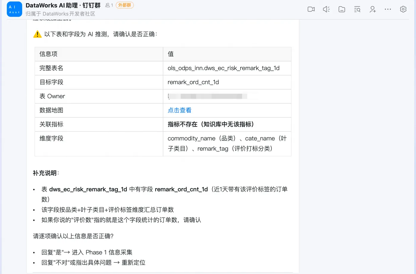Click the subtitle 归属于 DataWorks 开发者社区
Screen dimensions: 416x274
tap(60, 14)
